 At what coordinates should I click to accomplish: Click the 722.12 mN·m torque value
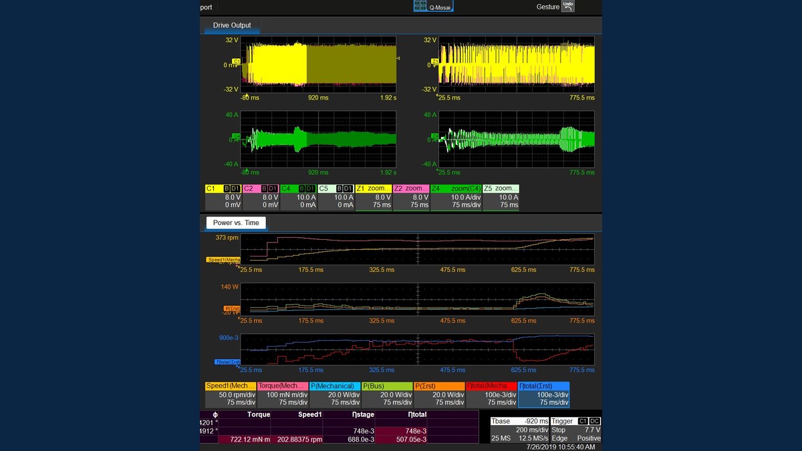pyautogui.click(x=250, y=439)
